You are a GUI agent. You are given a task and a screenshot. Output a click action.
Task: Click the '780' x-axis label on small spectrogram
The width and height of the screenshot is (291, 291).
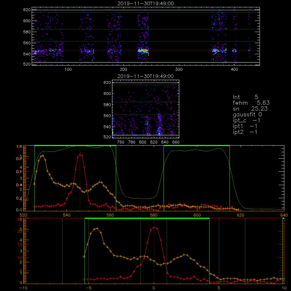pos(132,142)
